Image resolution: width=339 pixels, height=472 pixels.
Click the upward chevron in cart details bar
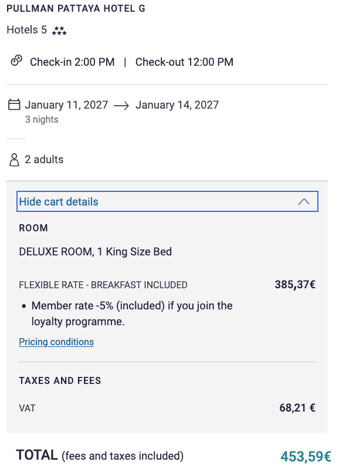(304, 201)
